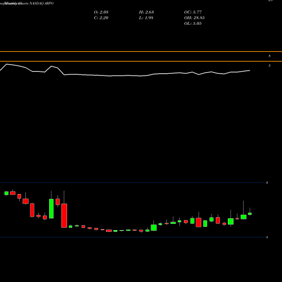Click the largest red candlestick body
This screenshot has height=282, width=282.
coord(64,215)
